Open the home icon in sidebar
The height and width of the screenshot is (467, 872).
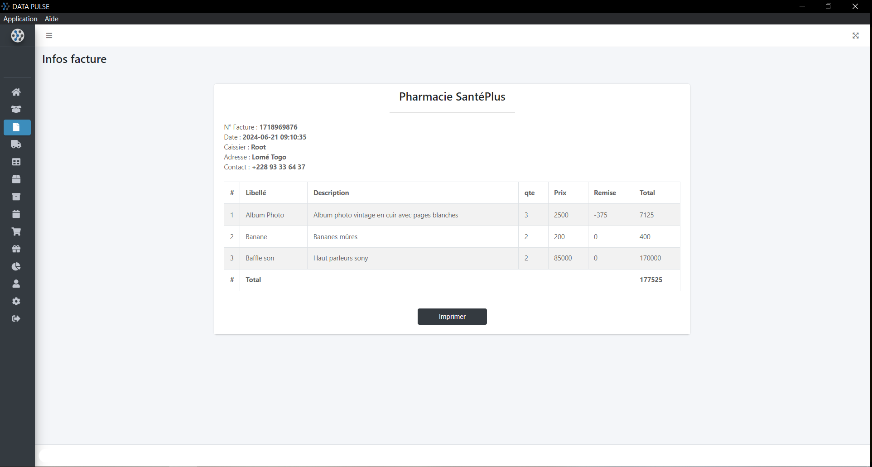(x=16, y=92)
